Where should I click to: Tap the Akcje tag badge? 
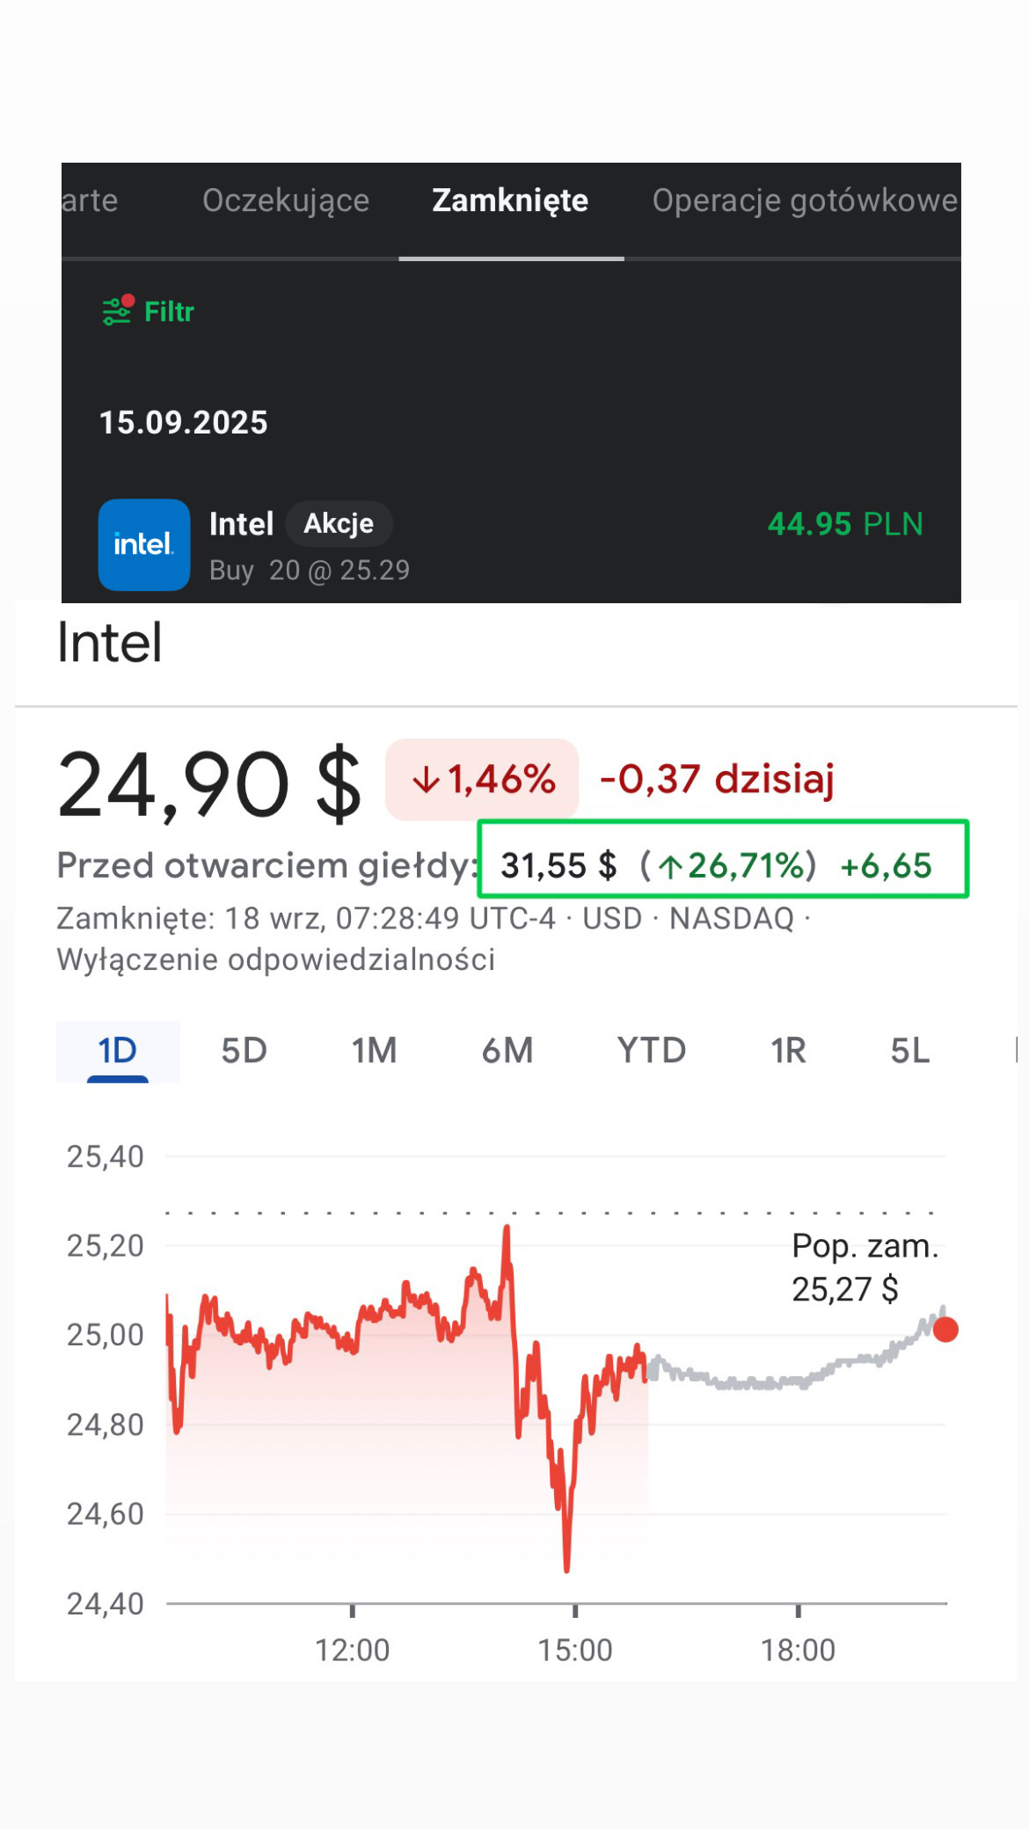tap(339, 524)
